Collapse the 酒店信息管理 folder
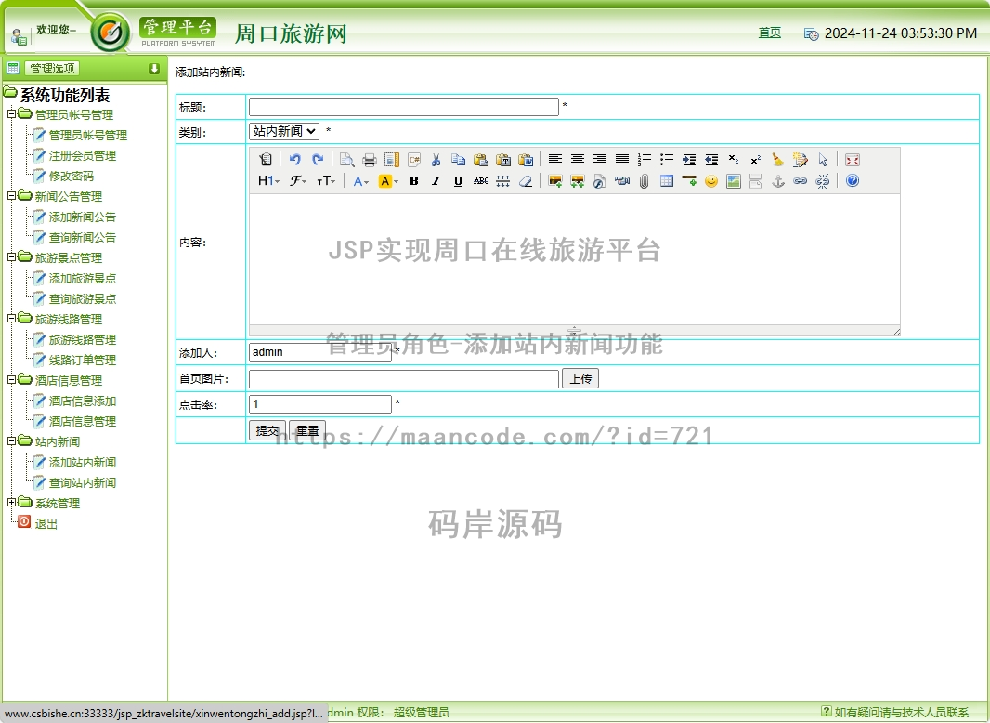 (x=11, y=380)
